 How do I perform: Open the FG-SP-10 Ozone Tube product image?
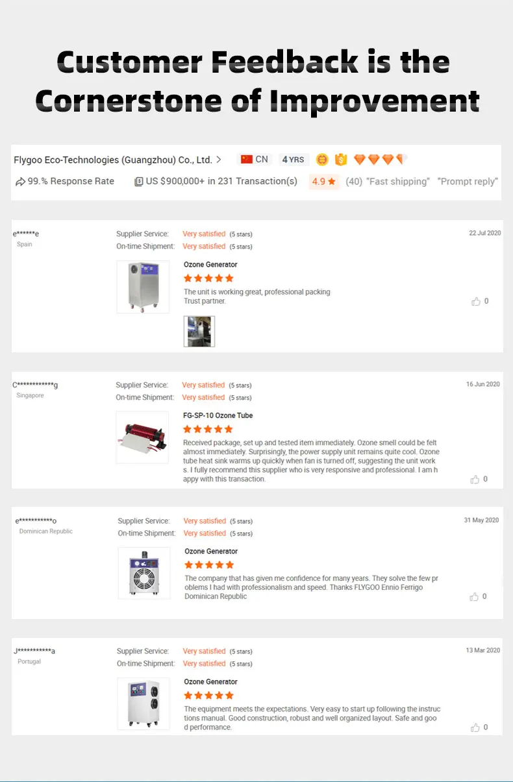(x=142, y=437)
